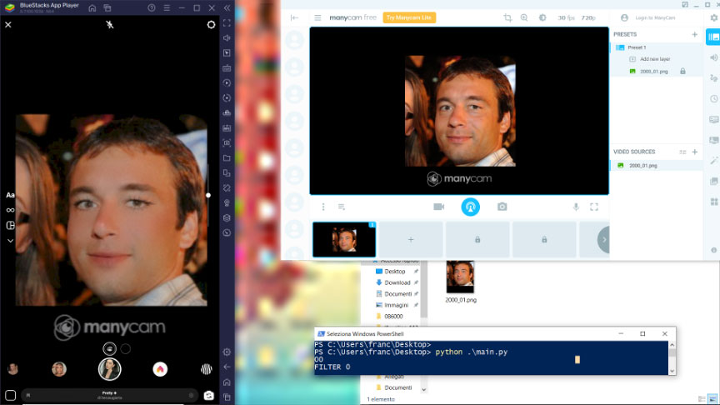Viewport: 720px width, 405px height.
Task: Add a new video source
Action: 694,152
